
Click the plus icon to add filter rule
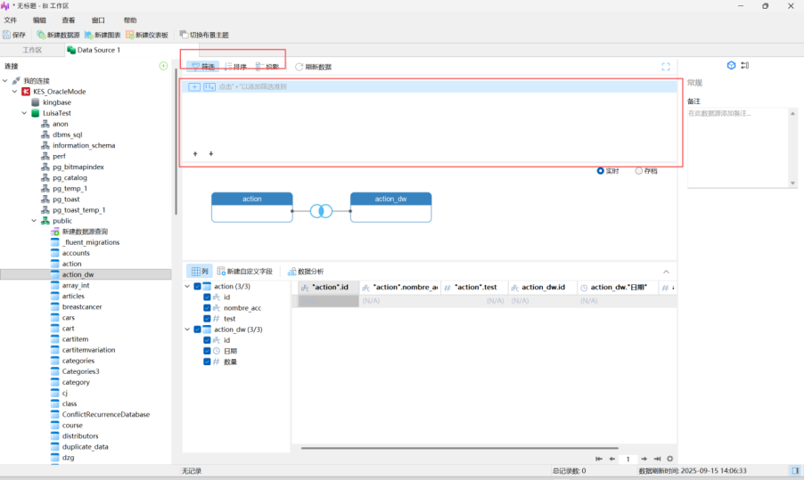point(194,86)
